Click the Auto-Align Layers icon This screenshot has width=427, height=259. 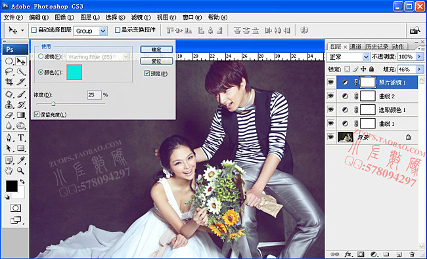click(x=304, y=30)
